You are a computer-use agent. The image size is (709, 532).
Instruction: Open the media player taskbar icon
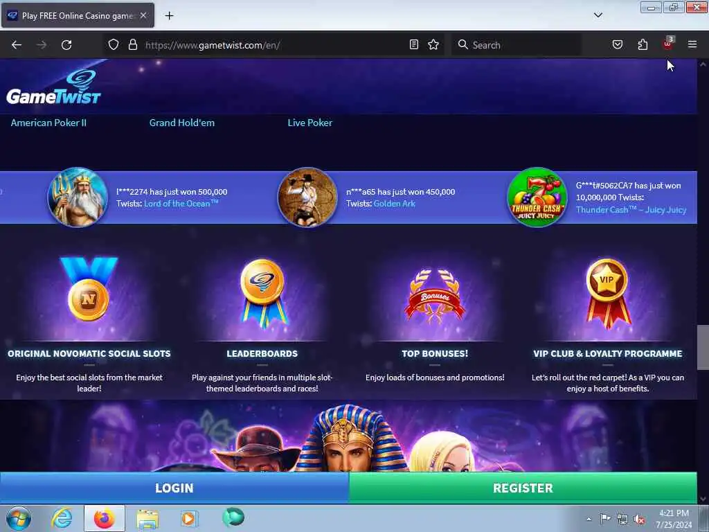pos(189,518)
